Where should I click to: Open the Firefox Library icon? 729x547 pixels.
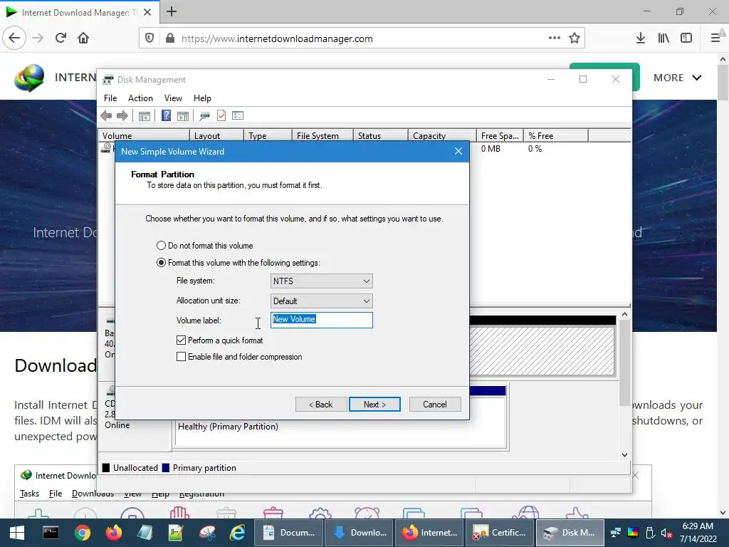click(664, 38)
